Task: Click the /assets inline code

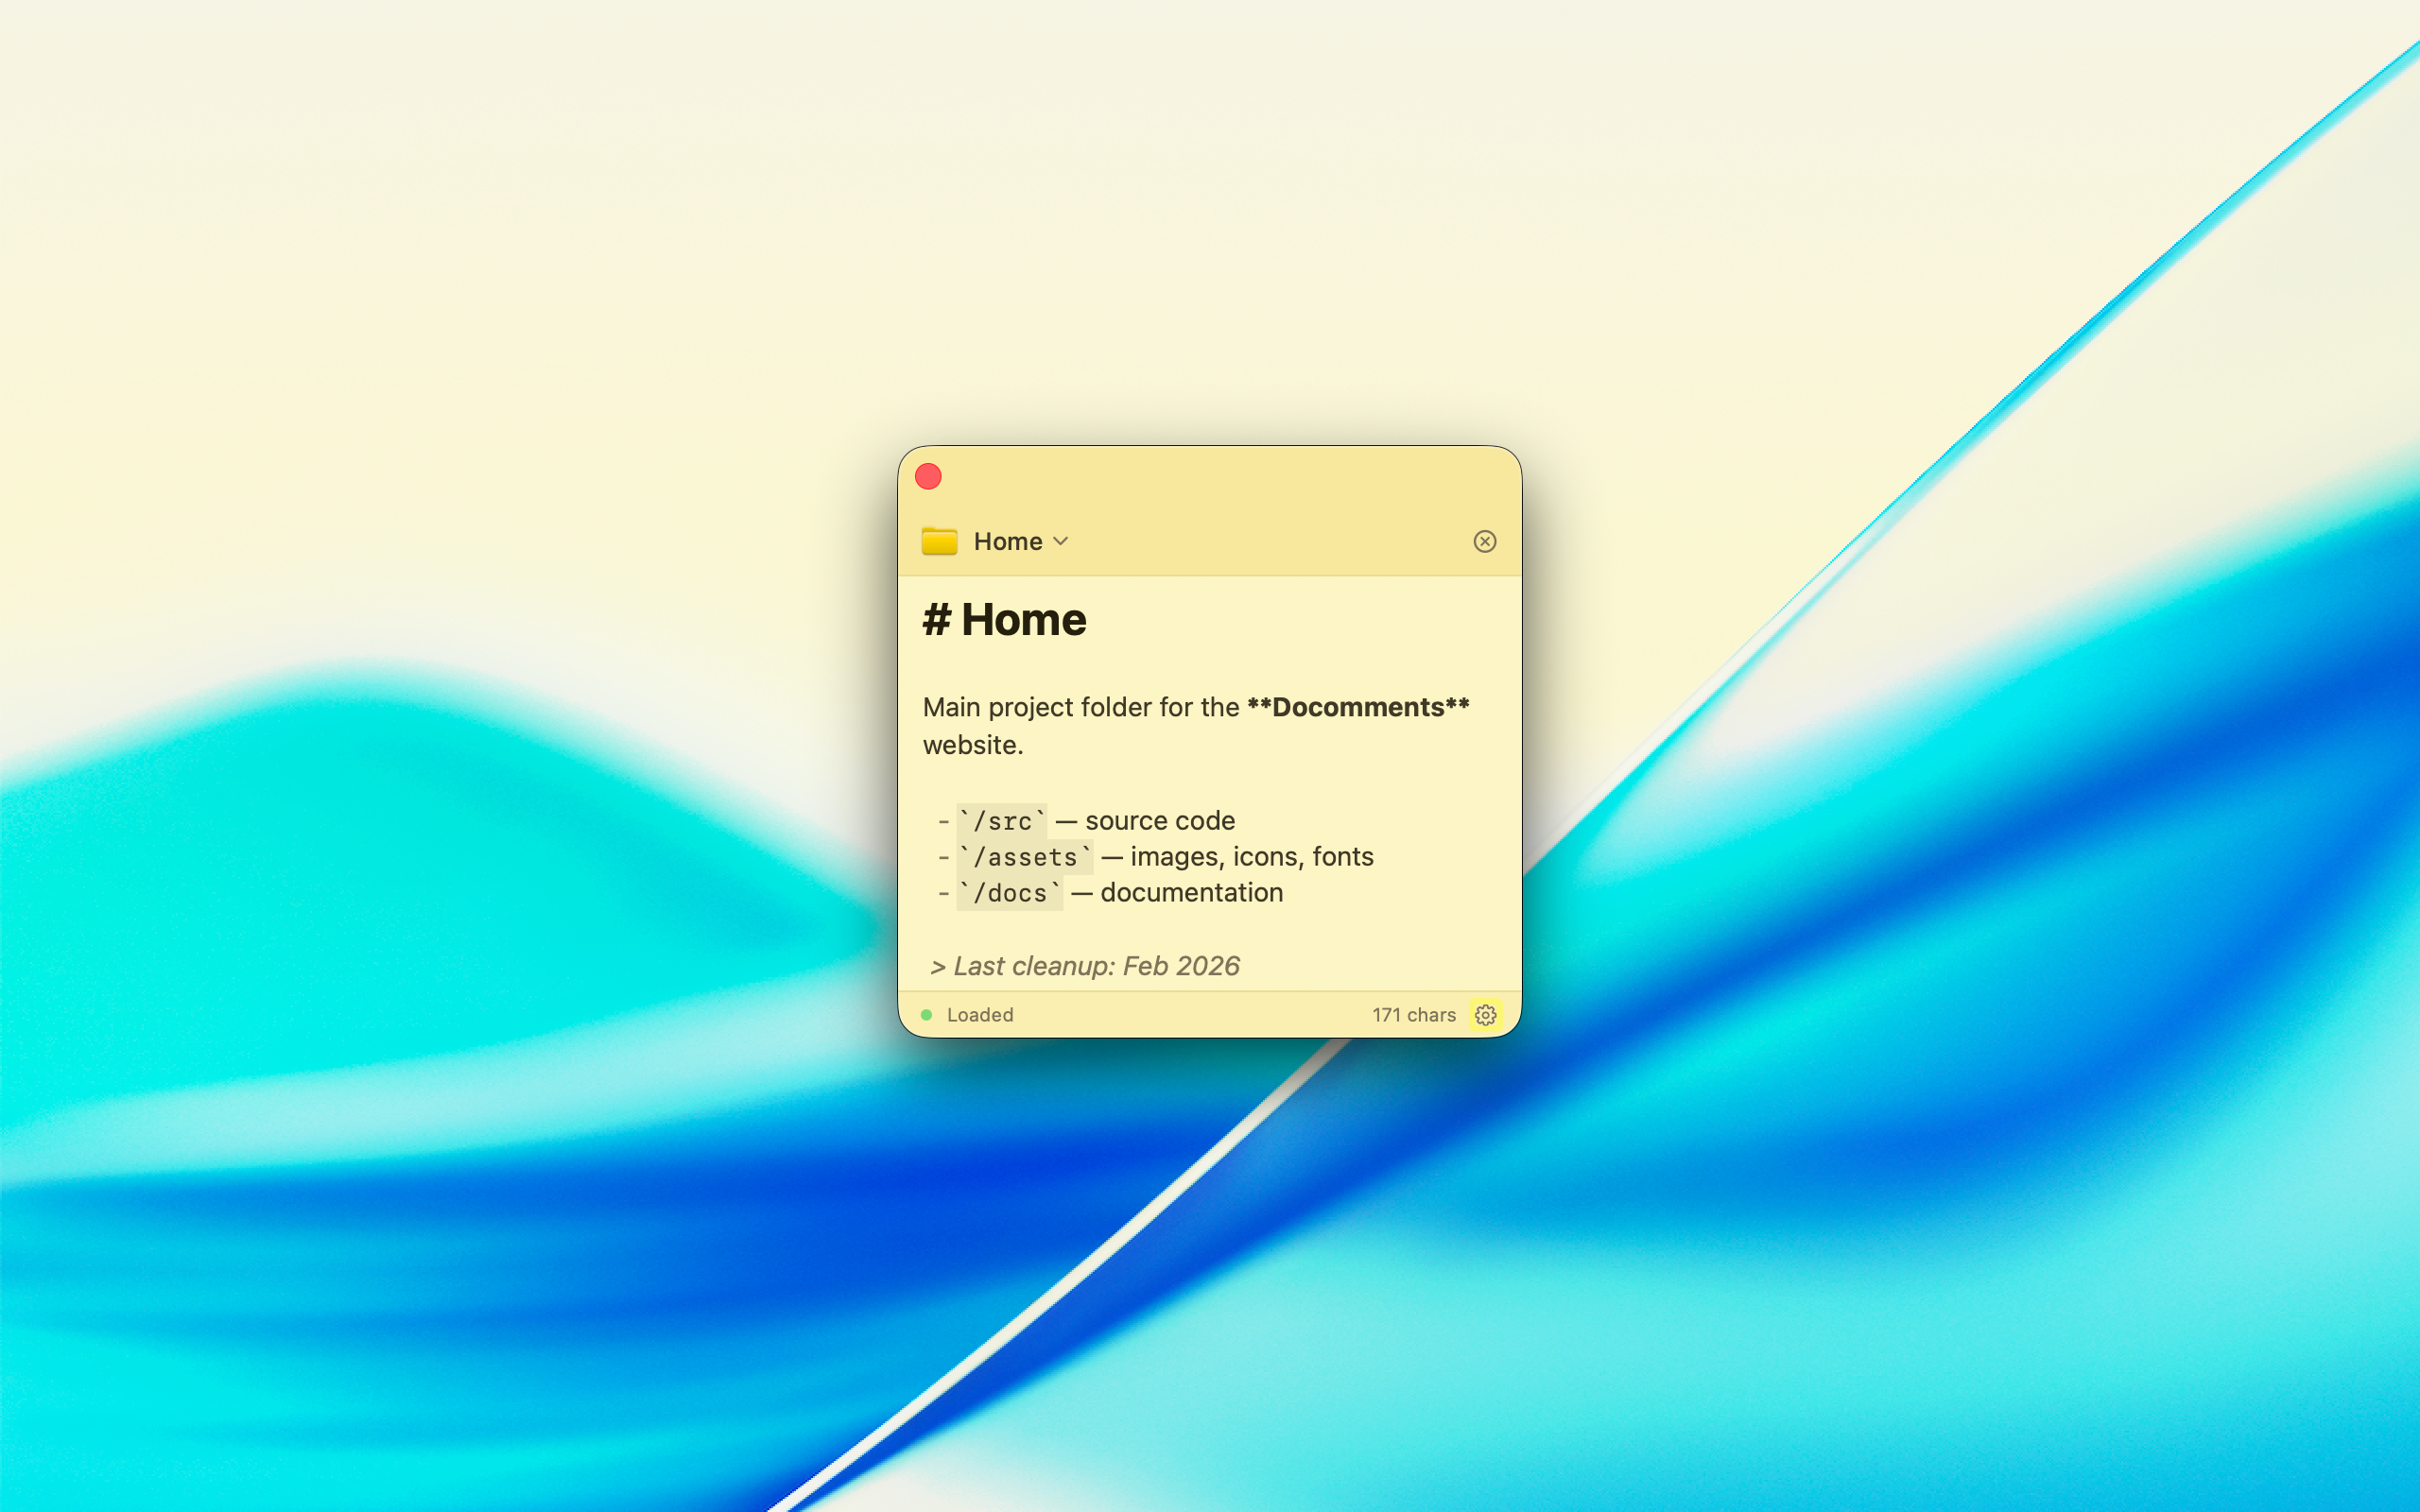Action: [1024, 857]
